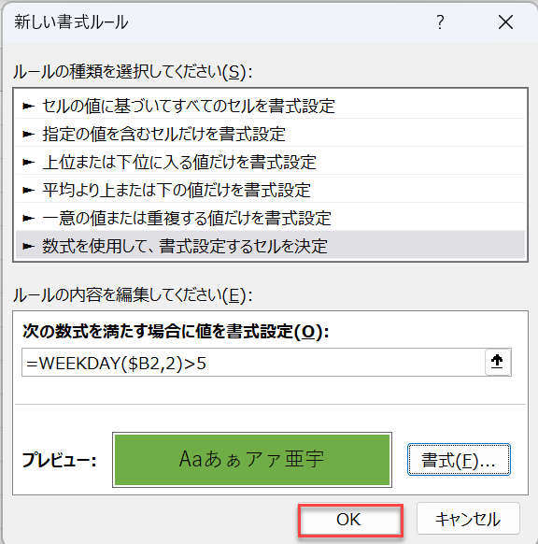
Task: Click arrow bullet beside セルの値に基づいて rule
Action: coord(28,107)
